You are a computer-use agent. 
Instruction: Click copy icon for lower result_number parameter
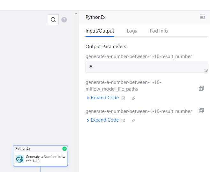coord(201,111)
